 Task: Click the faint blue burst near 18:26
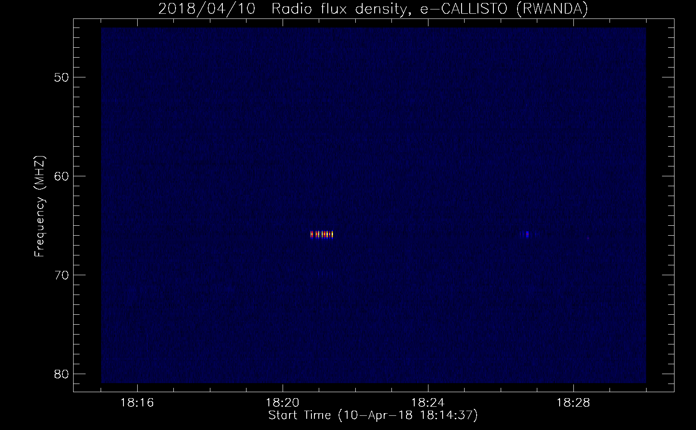click(x=527, y=234)
